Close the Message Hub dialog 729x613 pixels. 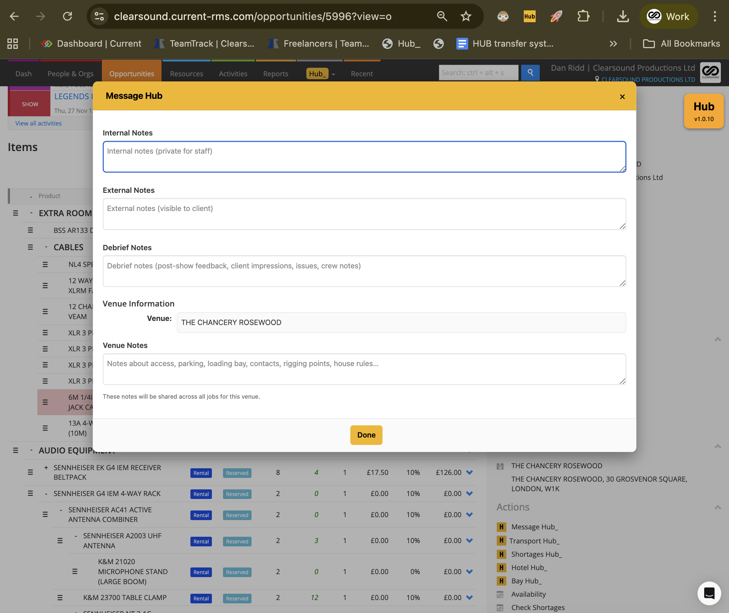[x=622, y=97]
